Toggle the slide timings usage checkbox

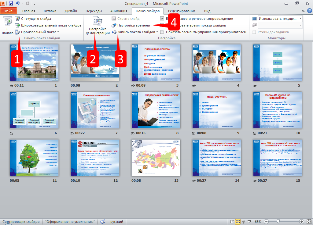(x=162, y=25)
